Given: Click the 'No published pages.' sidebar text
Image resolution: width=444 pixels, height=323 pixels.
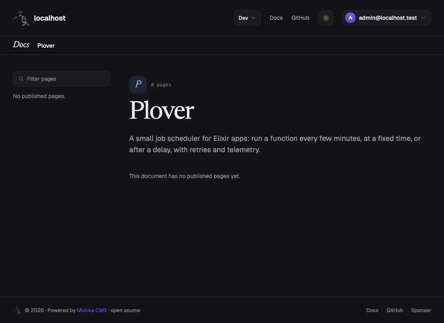Looking at the screenshot, I should coord(39,96).
